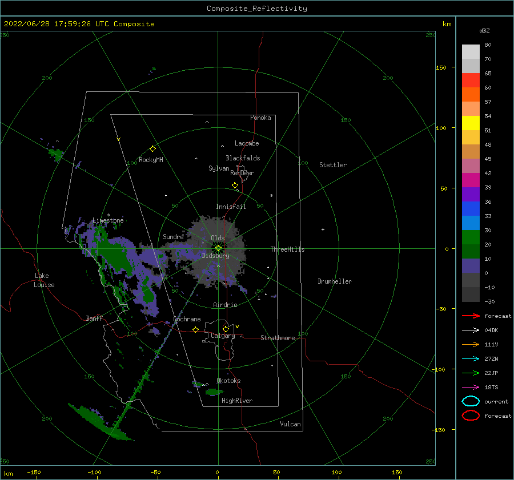Click the magenta 18TS arrow icon

click(x=471, y=388)
